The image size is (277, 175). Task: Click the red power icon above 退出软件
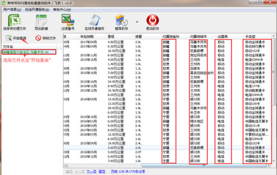click(153, 20)
